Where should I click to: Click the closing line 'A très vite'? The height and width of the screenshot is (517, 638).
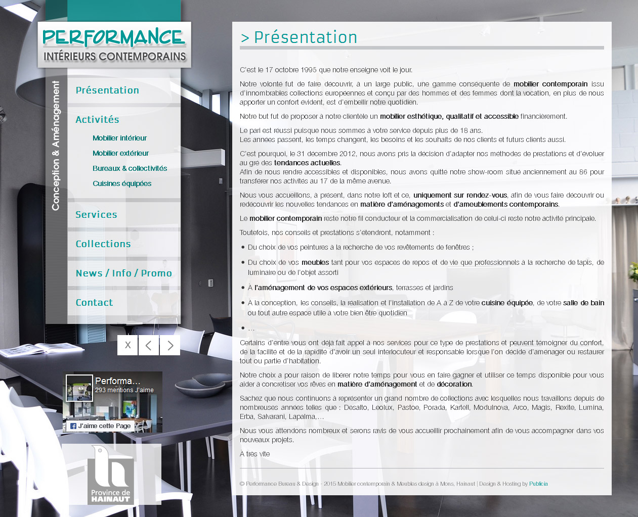pos(255,454)
